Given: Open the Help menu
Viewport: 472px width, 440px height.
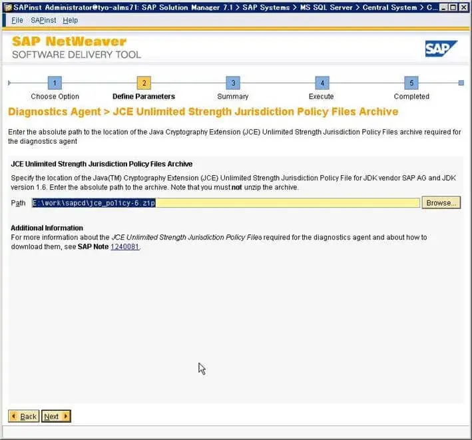Looking at the screenshot, I should pyautogui.click(x=70, y=20).
